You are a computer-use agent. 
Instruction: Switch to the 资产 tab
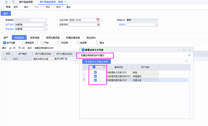[x=6, y=38]
